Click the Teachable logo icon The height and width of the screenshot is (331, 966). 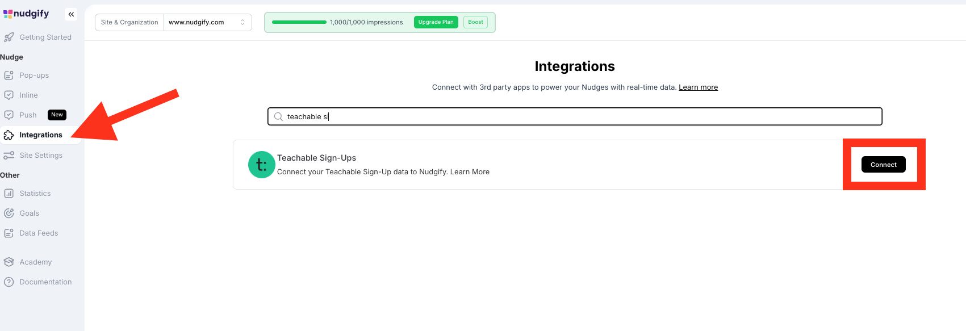click(262, 165)
